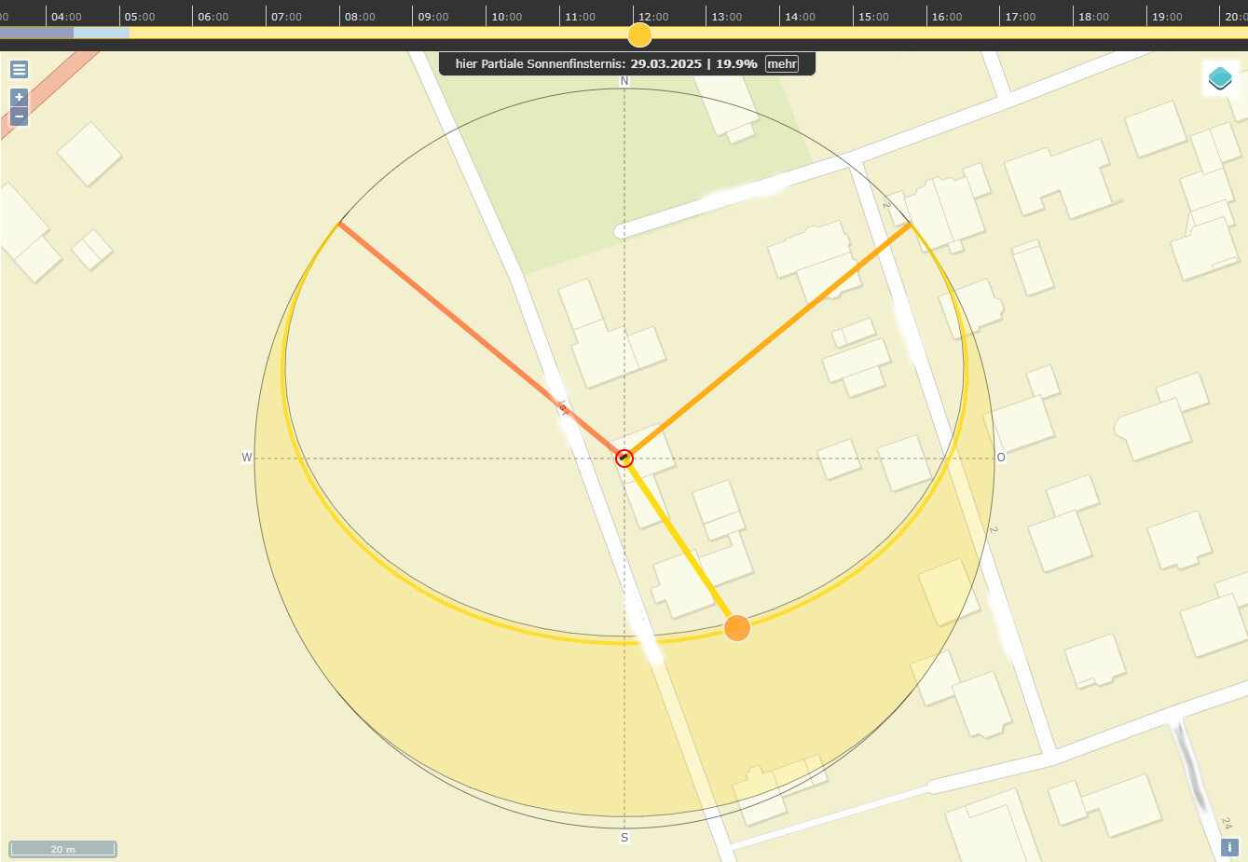
Task: Zoom out with the minus button
Action: [x=19, y=116]
